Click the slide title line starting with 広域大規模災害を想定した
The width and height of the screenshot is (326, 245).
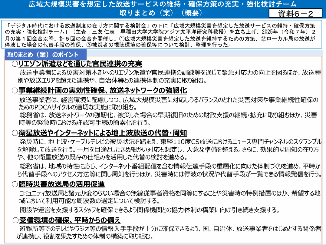(x=163, y=4)
